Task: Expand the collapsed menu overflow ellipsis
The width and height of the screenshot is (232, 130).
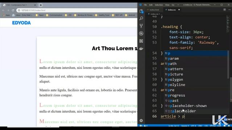Action: coord(178,5)
